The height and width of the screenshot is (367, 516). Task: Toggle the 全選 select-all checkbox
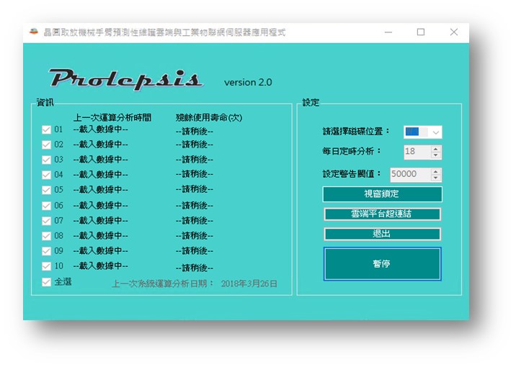click(46, 282)
